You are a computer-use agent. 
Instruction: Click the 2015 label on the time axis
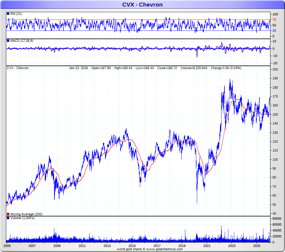[132, 246]
